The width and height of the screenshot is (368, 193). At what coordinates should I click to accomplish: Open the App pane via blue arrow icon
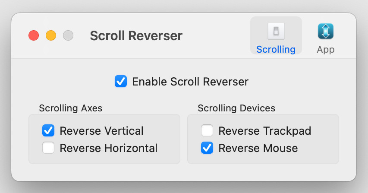pyautogui.click(x=326, y=31)
